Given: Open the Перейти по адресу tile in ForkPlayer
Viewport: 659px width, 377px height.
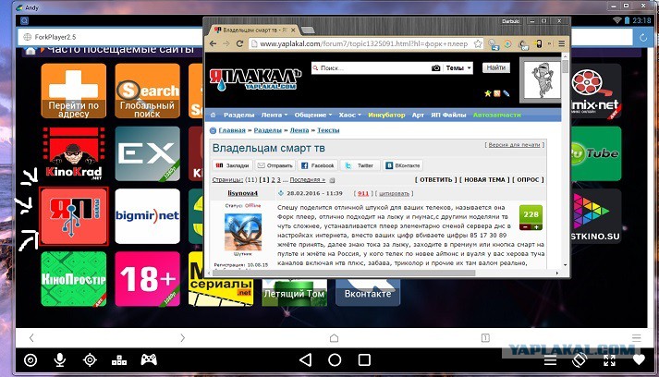Looking at the screenshot, I should point(74,91).
